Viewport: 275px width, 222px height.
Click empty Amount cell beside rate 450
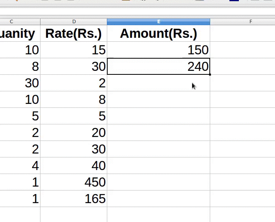(x=158, y=182)
